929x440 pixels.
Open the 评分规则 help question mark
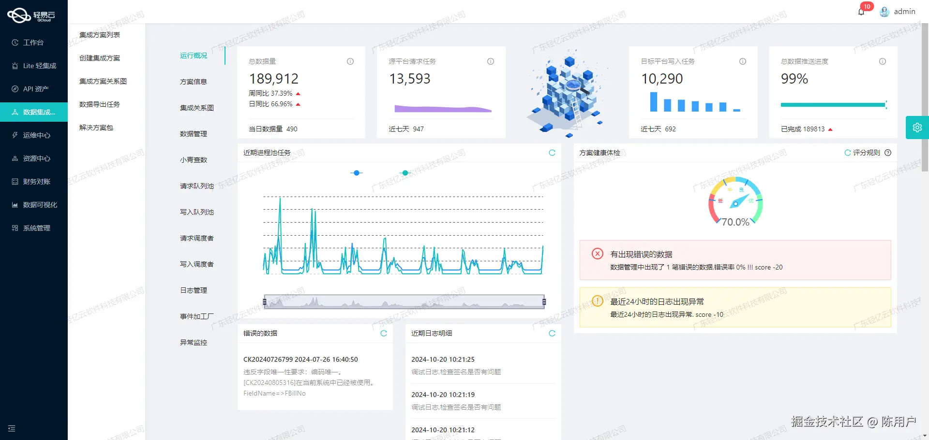[x=887, y=153]
